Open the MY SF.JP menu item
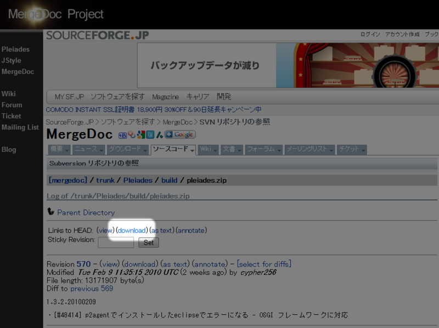Viewport: 439px width, 328px height. [x=69, y=97]
